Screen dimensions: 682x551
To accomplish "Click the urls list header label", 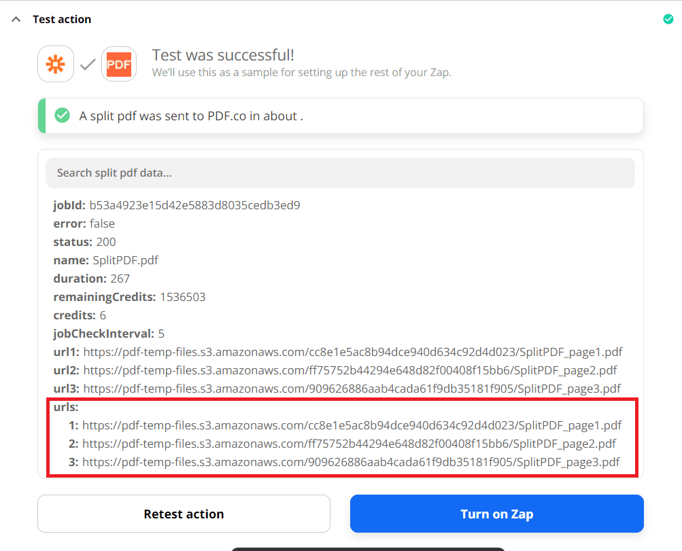I will 66,407.
